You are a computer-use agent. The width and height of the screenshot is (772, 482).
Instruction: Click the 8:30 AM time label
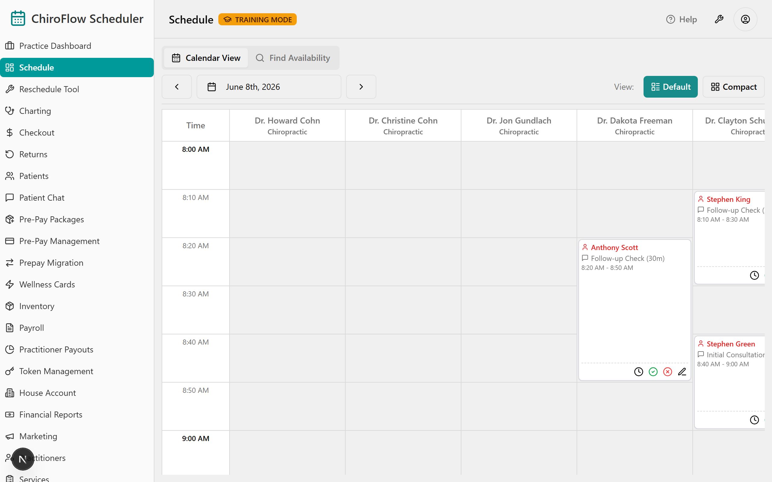(195, 294)
